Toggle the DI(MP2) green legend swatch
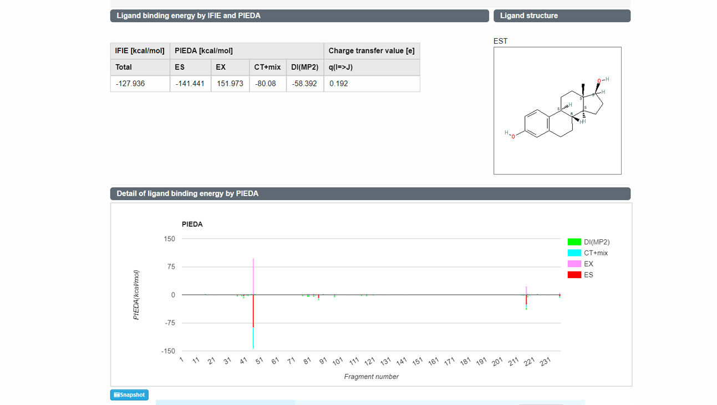Viewport: 717px width, 405px height. click(574, 242)
